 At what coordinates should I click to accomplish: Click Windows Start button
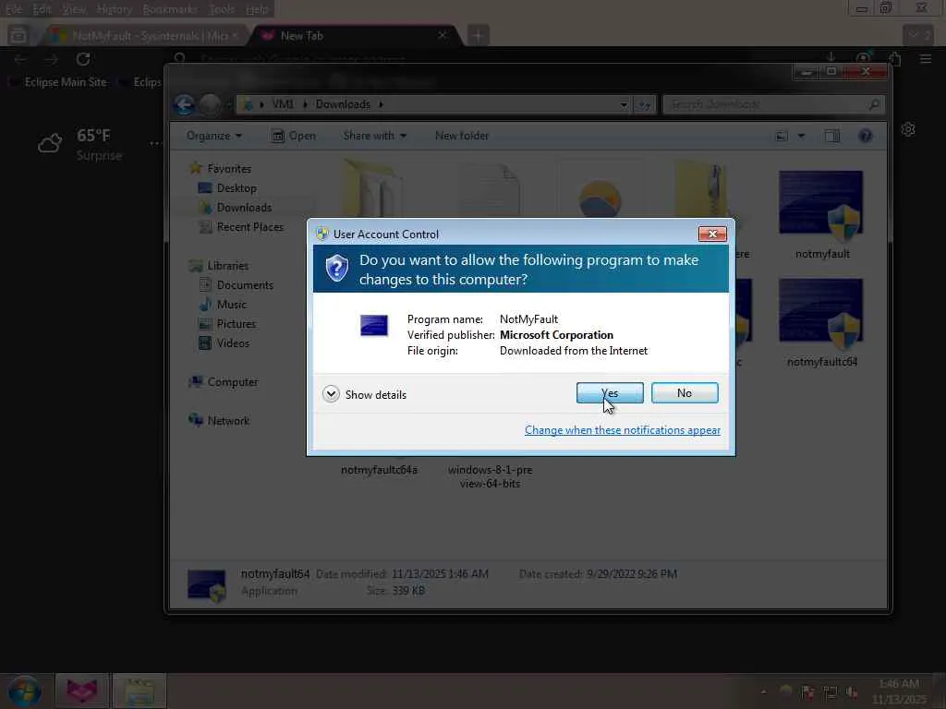click(24, 691)
